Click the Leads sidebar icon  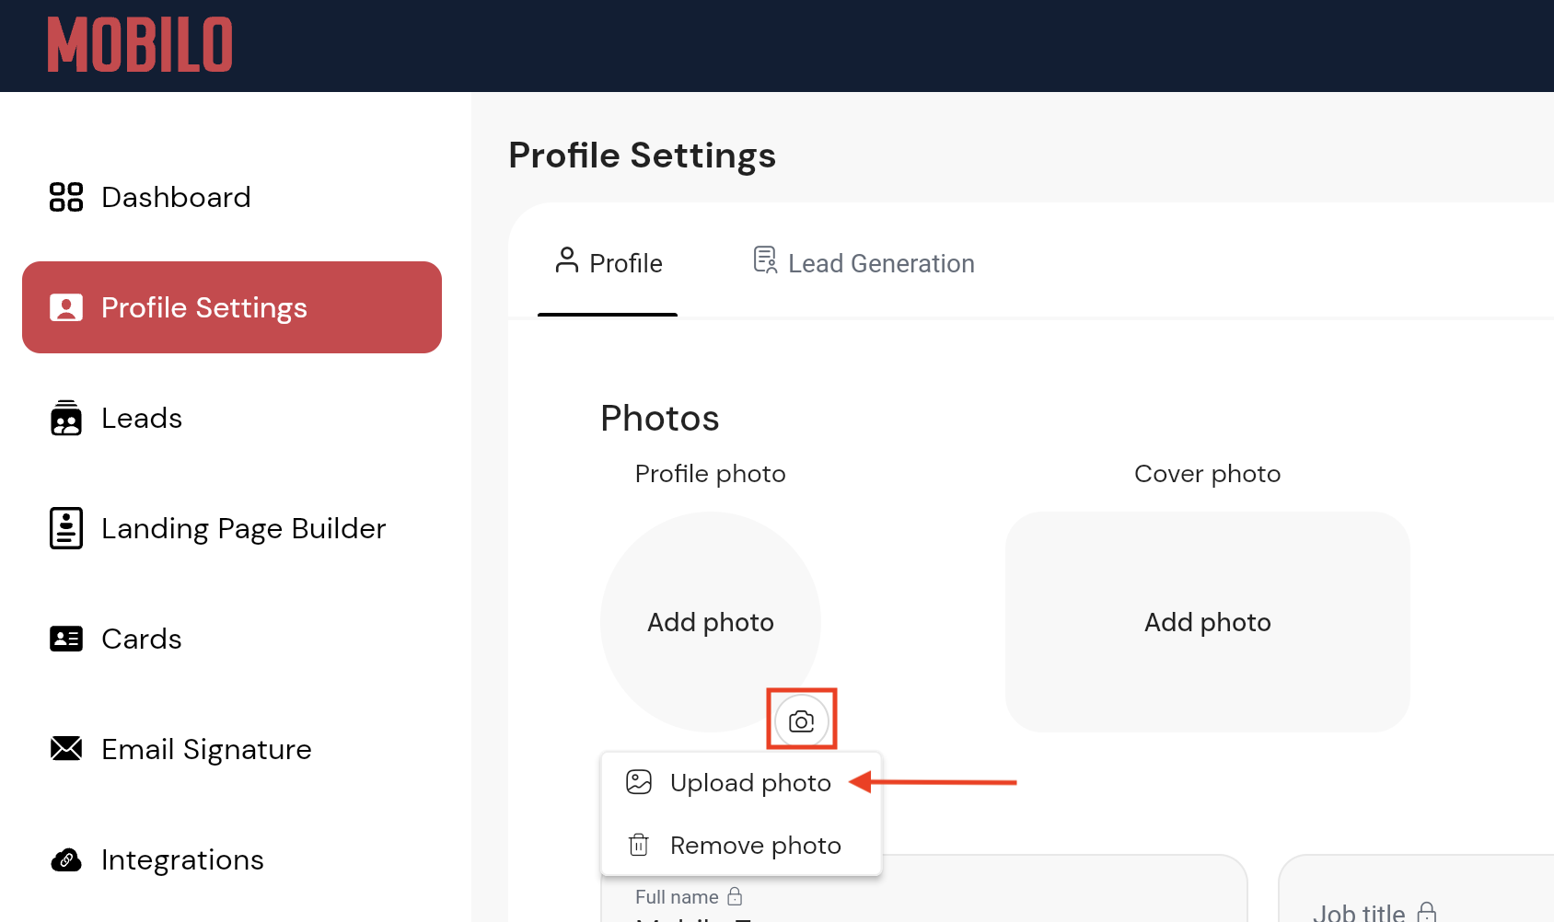point(66,419)
